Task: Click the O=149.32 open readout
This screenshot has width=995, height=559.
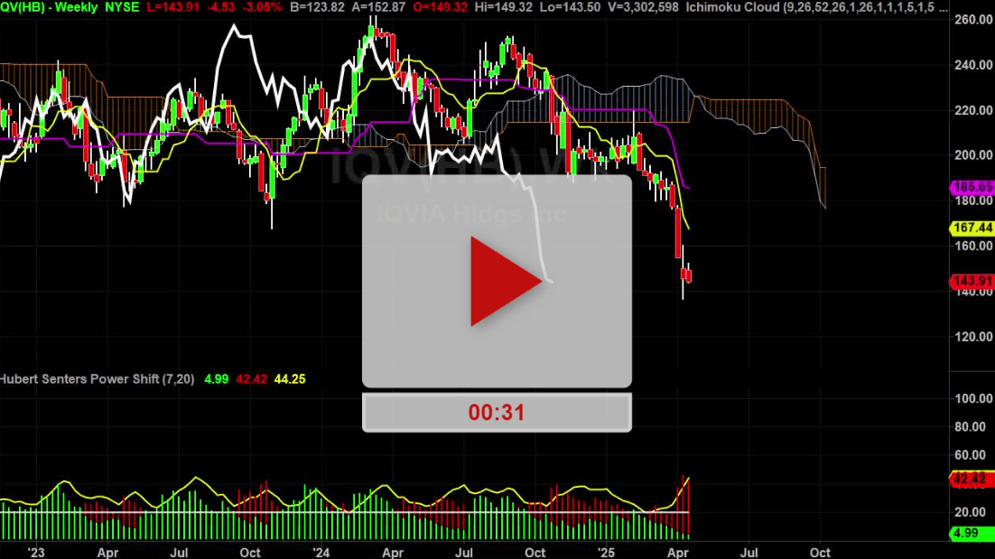Action: pyautogui.click(x=440, y=7)
